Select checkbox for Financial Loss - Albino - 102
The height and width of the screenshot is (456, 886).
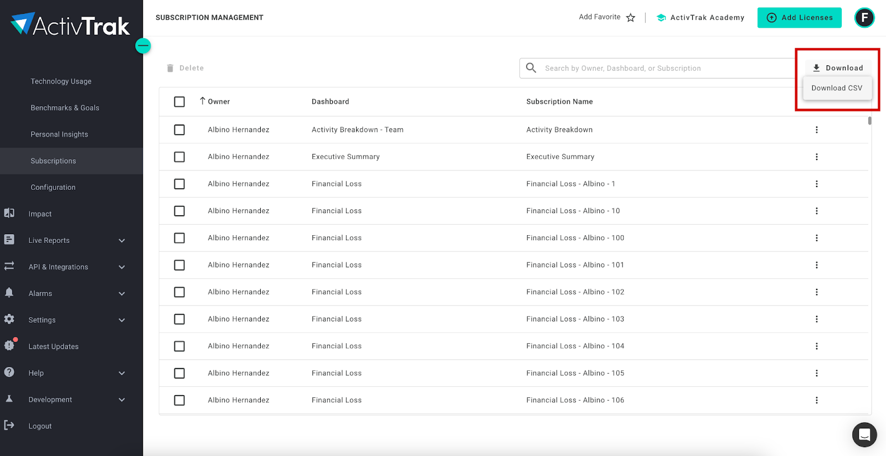pyautogui.click(x=179, y=292)
